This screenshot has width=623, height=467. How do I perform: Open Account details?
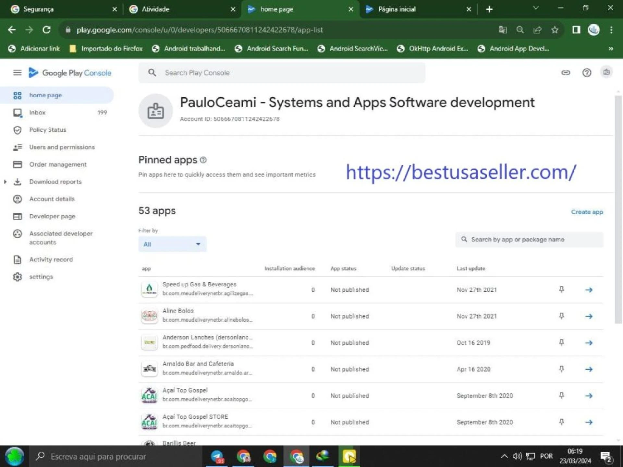52,199
